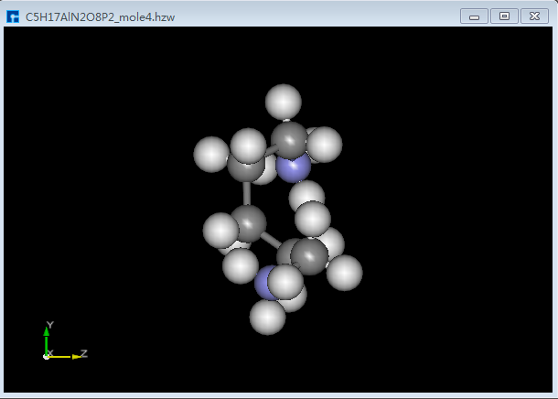
Task: Select the top gray carbon atom
Action: tap(289, 141)
